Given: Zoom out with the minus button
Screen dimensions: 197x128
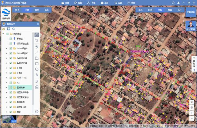Looking at the screenshot, I should pyautogui.click(x=192, y=118).
